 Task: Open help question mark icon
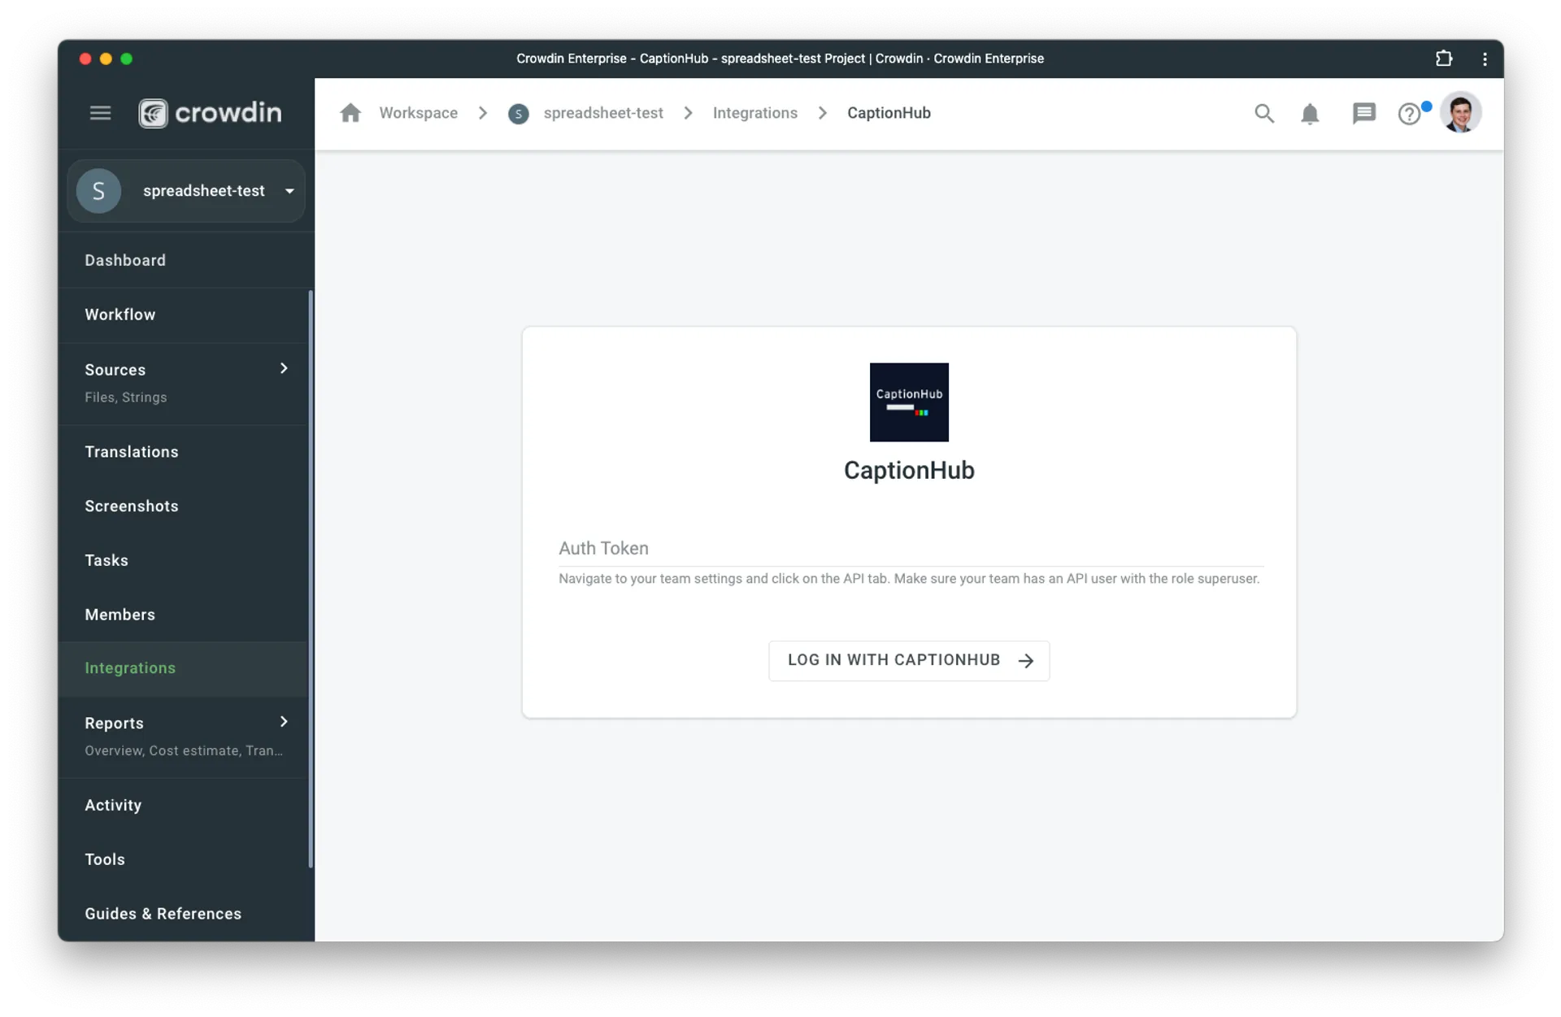[x=1410, y=114]
